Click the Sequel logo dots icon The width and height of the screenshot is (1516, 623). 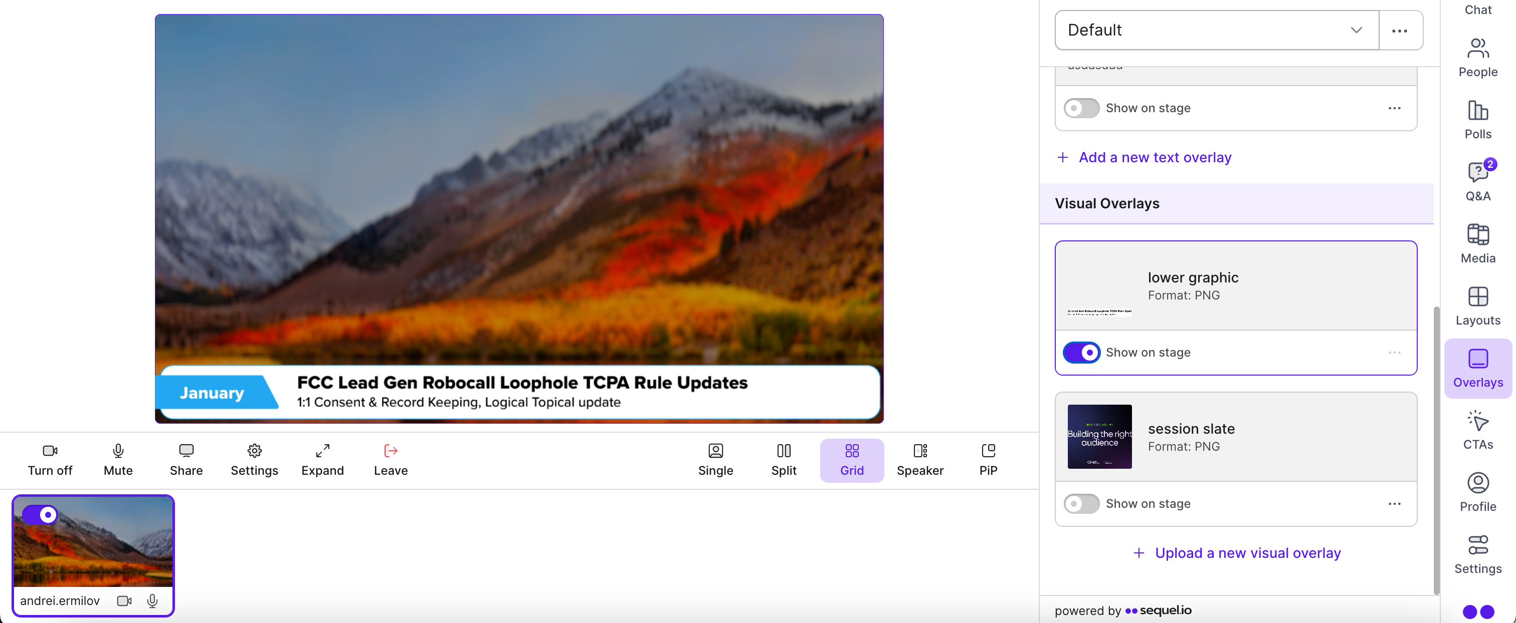[1478, 612]
